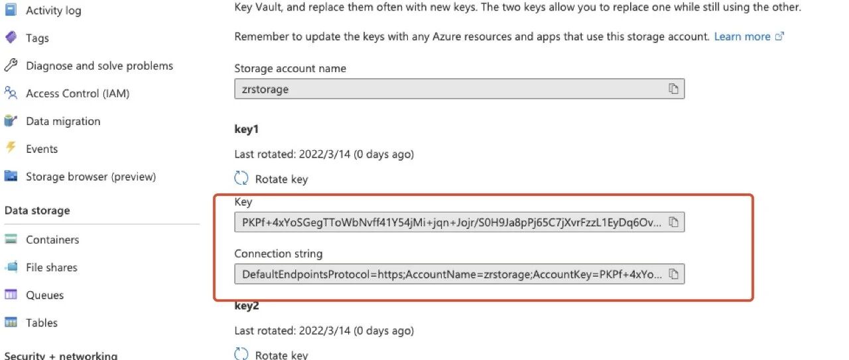
Task: Open the File shares page
Action: point(52,267)
